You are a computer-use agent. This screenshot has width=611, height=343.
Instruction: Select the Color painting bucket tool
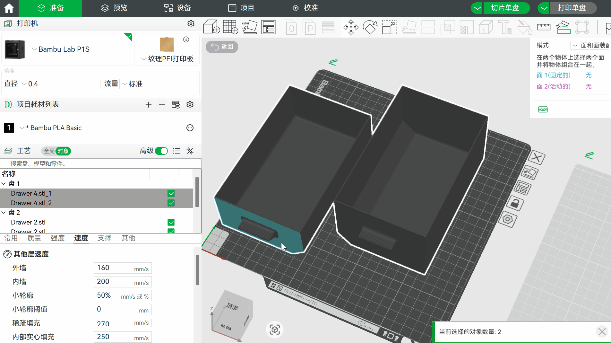pos(524,27)
